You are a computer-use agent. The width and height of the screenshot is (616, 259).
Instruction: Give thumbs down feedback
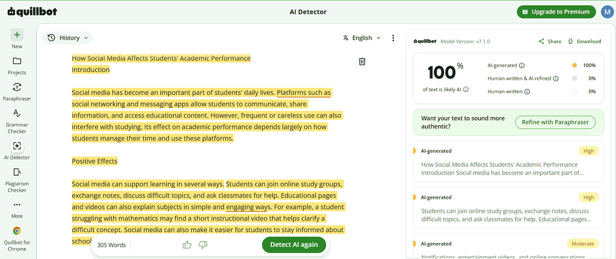(203, 245)
